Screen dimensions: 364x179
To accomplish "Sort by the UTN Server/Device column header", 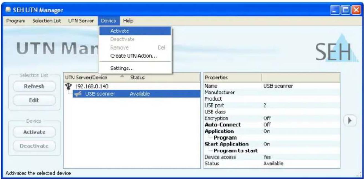I will tap(95, 78).
